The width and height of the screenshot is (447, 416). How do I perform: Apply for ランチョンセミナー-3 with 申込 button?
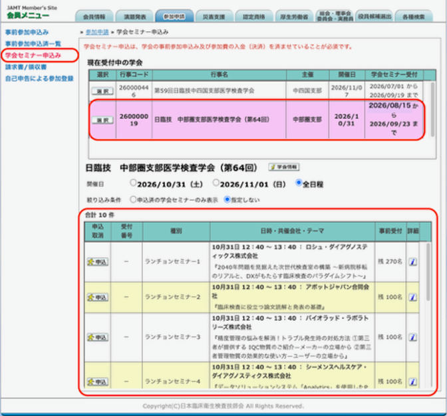click(98, 337)
